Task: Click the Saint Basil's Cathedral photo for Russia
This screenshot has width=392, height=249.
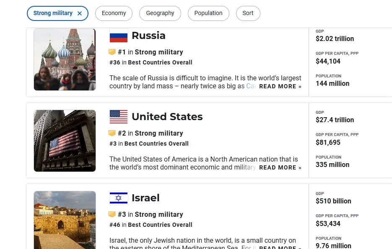Action: pyautogui.click(x=65, y=59)
